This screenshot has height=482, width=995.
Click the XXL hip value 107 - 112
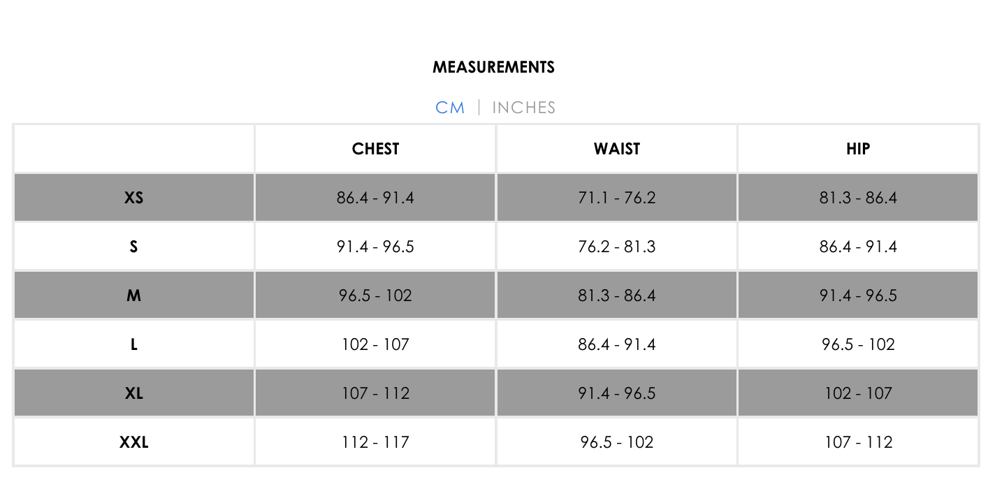point(858,442)
